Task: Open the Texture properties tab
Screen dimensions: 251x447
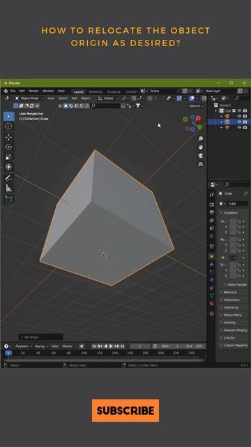Action: point(212,314)
